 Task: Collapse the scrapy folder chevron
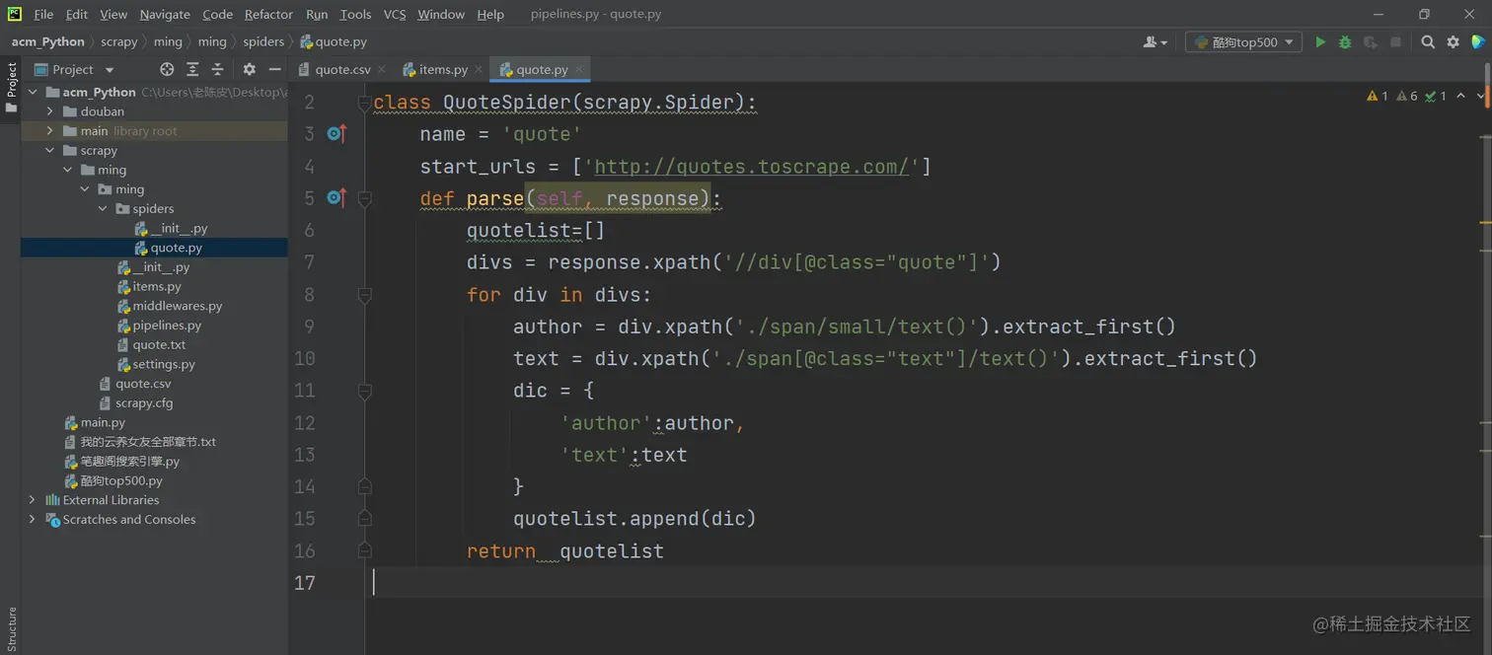(50, 150)
